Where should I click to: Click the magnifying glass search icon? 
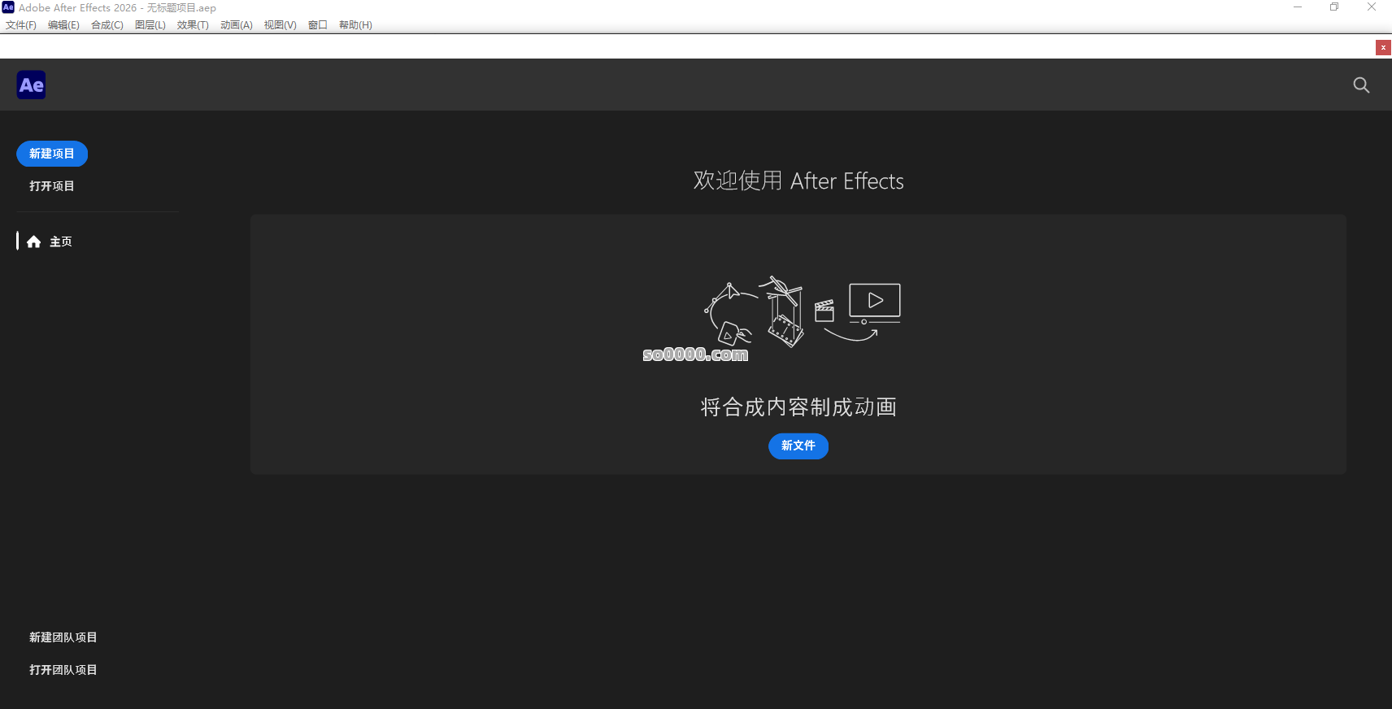click(1361, 85)
